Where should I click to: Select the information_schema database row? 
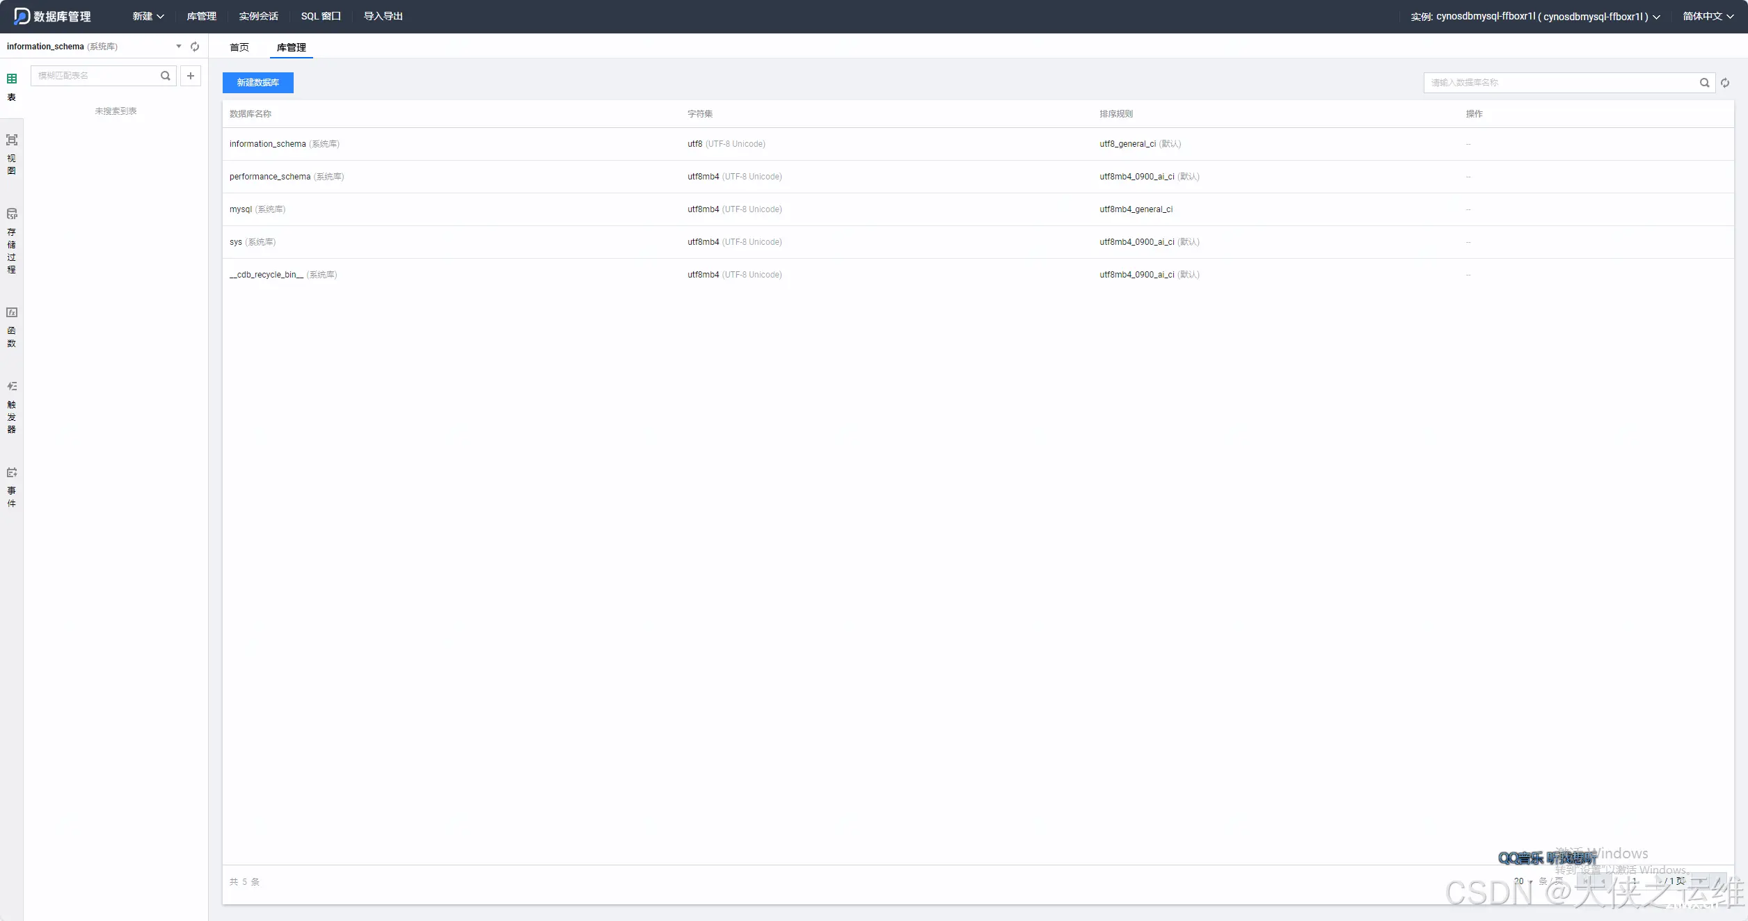978,144
